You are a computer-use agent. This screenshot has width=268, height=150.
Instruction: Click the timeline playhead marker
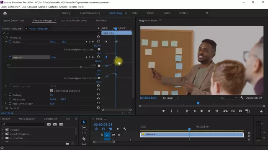point(189,129)
